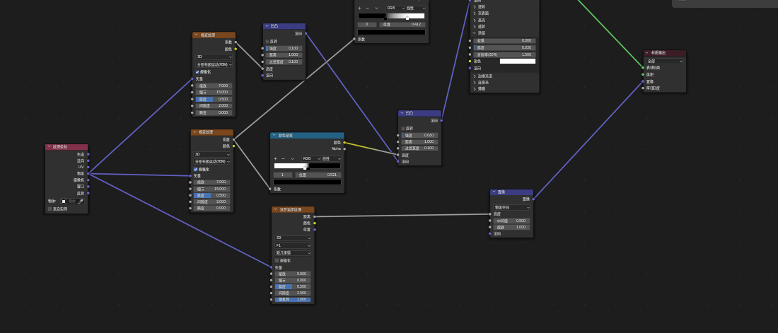Enable Normalize checkbox in the Voronoi Texture node
Image resolution: width=778 pixels, height=333 pixels.
277,261
